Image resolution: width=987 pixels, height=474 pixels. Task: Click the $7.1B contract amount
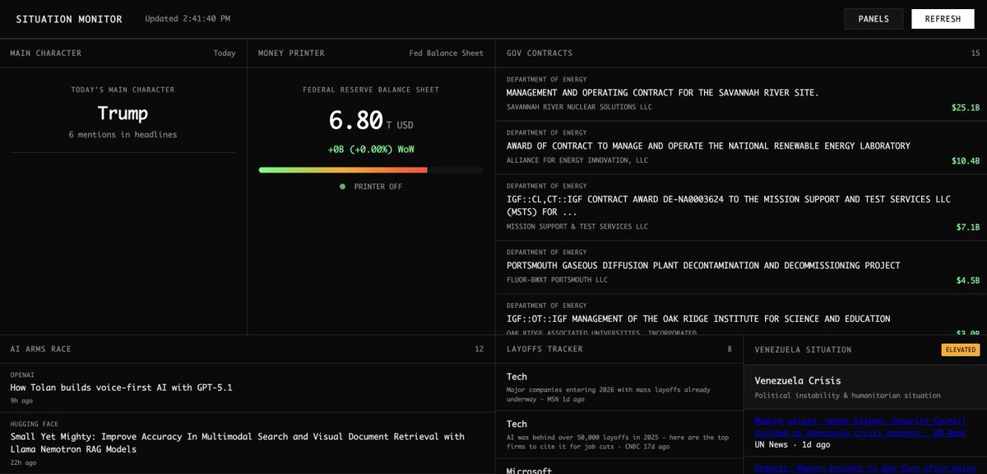(968, 227)
